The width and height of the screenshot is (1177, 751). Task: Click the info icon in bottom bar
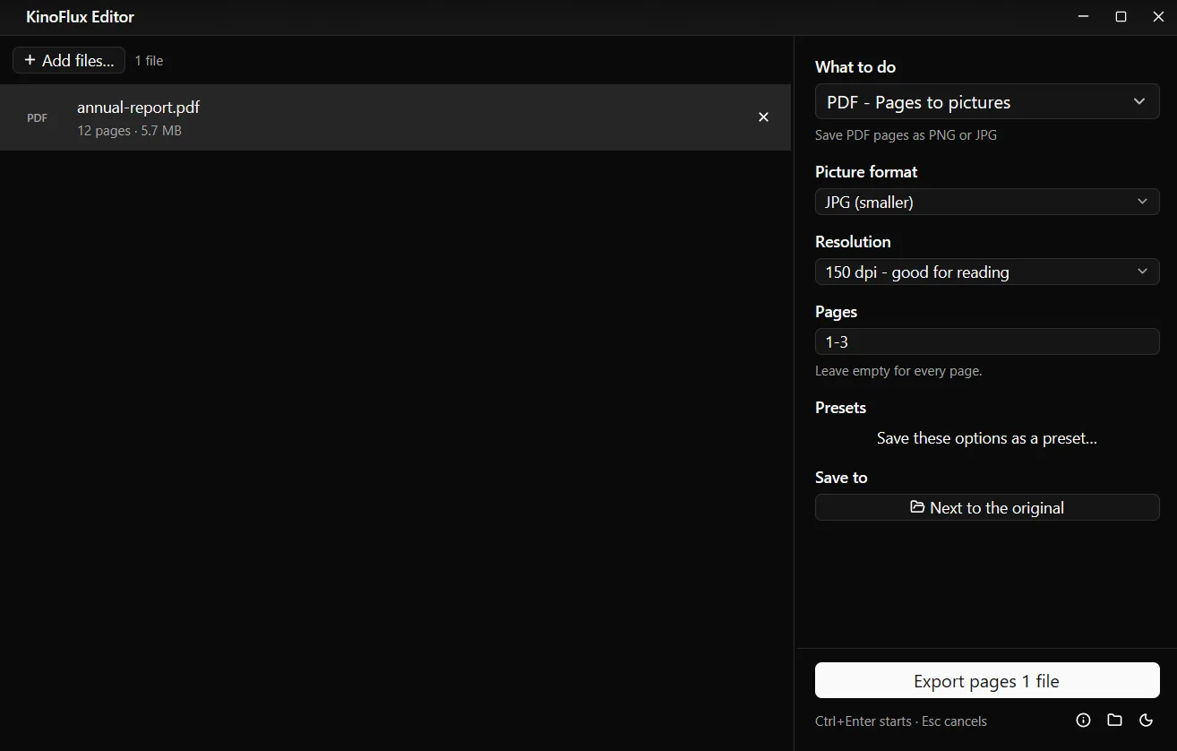[x=1083, y=720]
